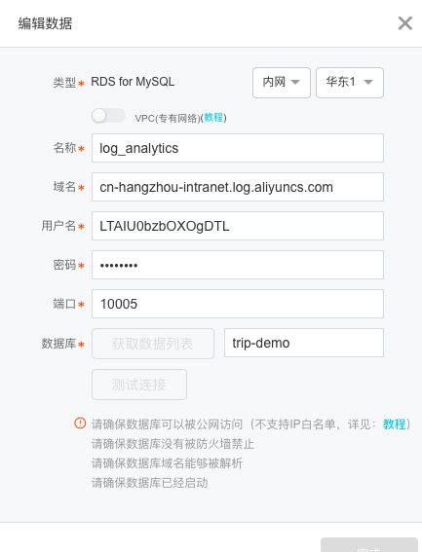This screenshot has width=422, height=552.
Task: Click the RDS for MySQL type label
Action: click(133, 82)
